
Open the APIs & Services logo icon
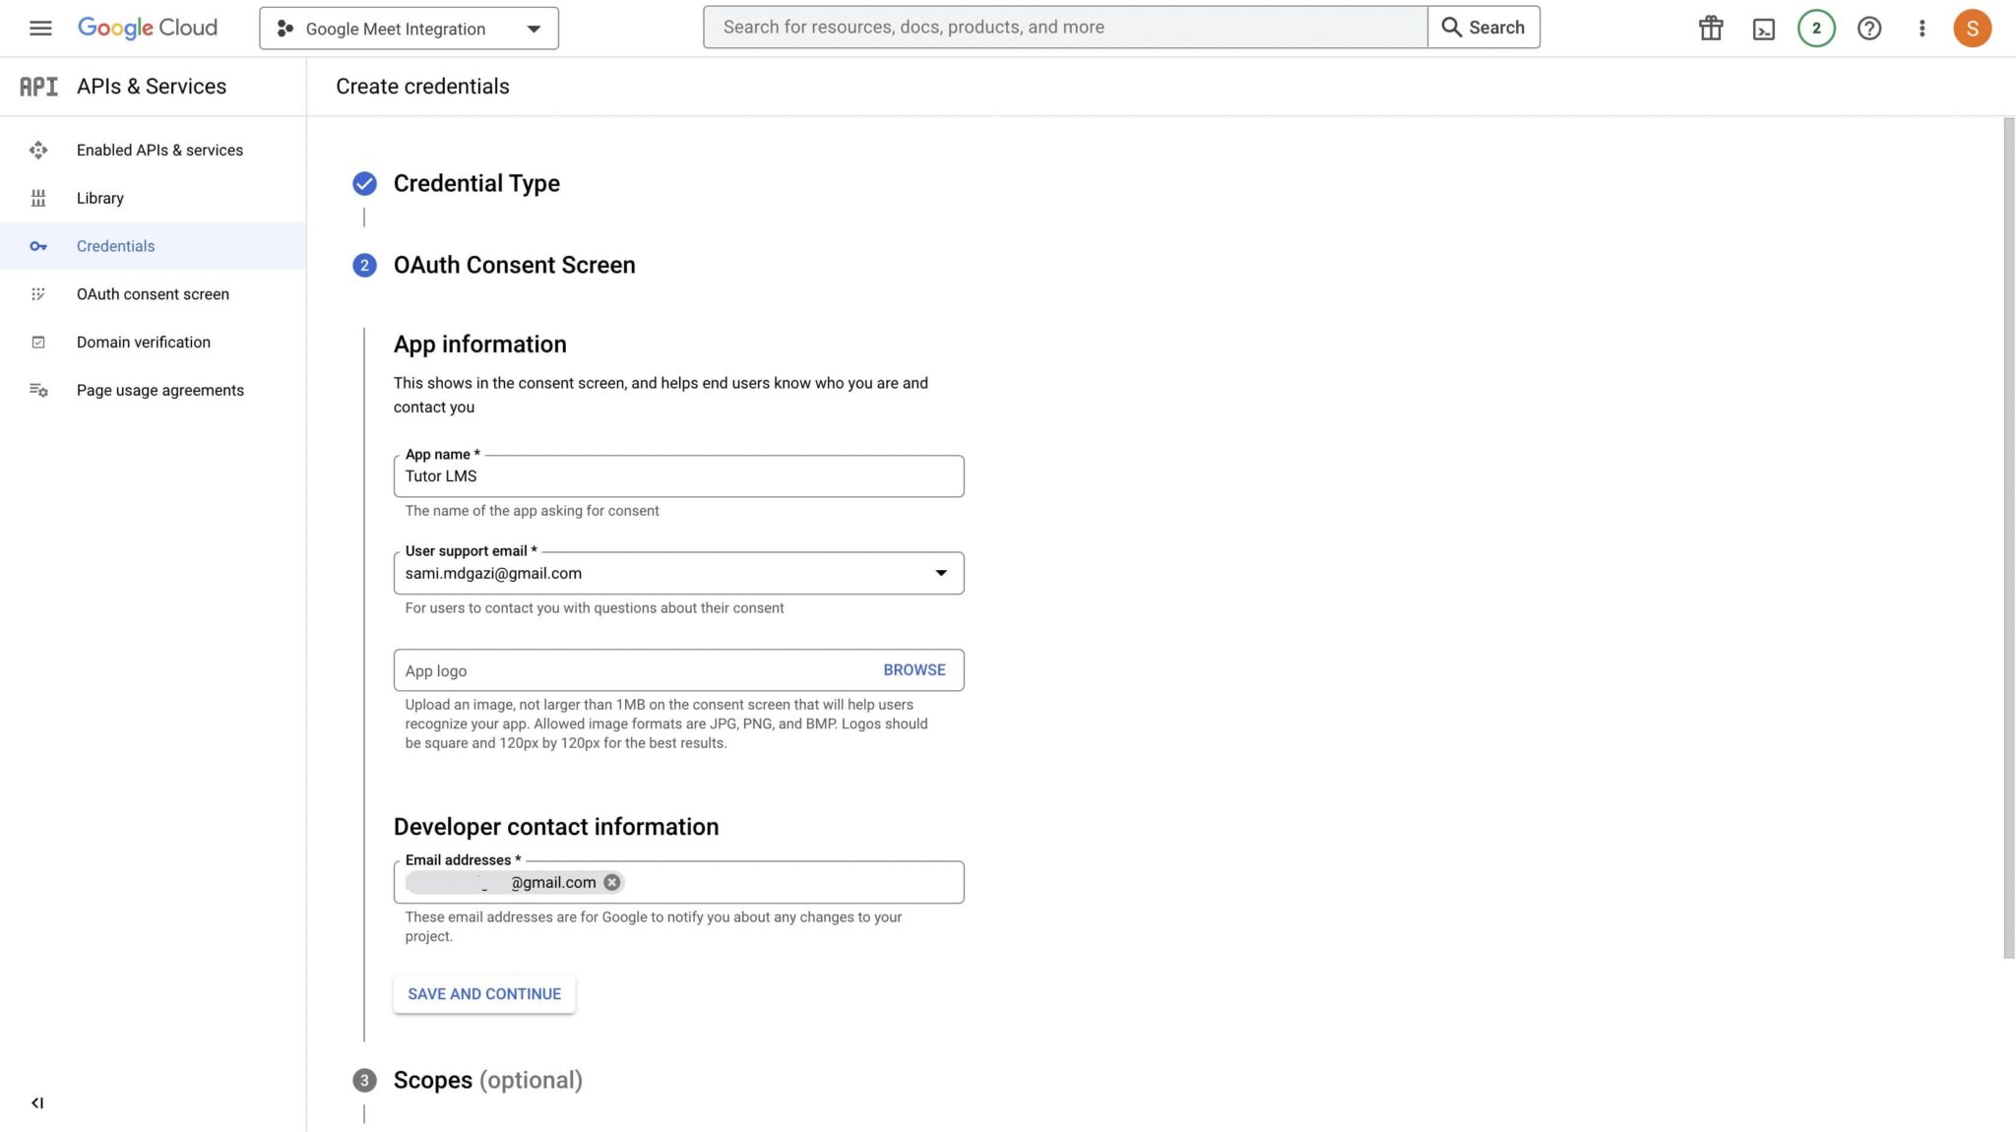pos(38,86)
